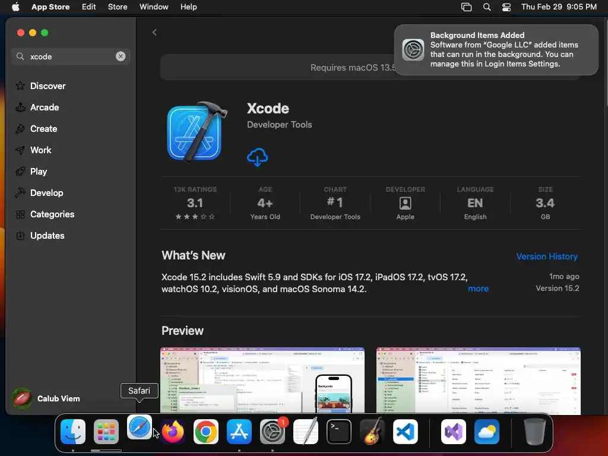608x456 pixels.
Task: Open the Store menu
Action: [118, 7]
